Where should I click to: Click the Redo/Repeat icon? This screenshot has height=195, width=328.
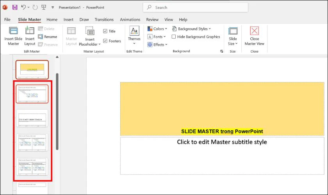[35, 7]
